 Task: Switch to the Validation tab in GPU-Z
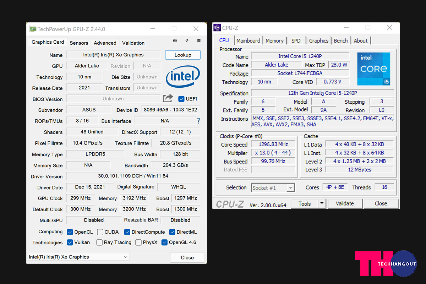pyautogui.click(x=133, y=43)
